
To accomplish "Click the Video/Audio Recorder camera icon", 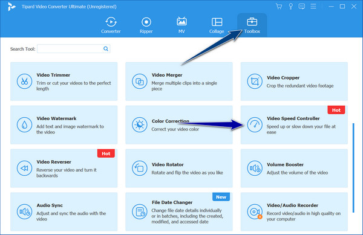I will point(255,211).
